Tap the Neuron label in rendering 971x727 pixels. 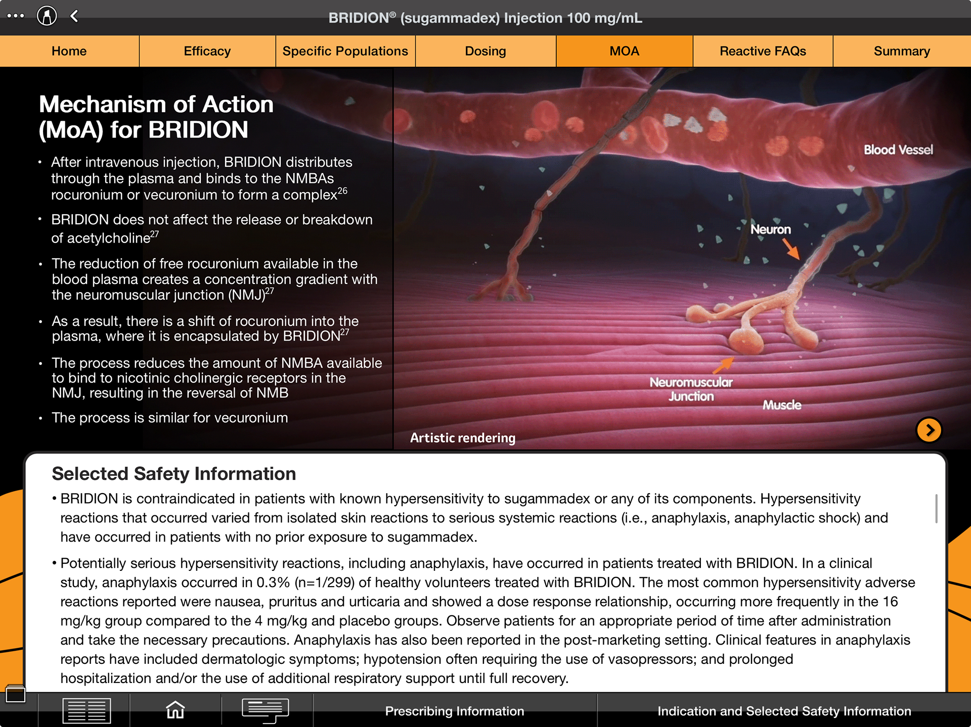coord(770,229)
